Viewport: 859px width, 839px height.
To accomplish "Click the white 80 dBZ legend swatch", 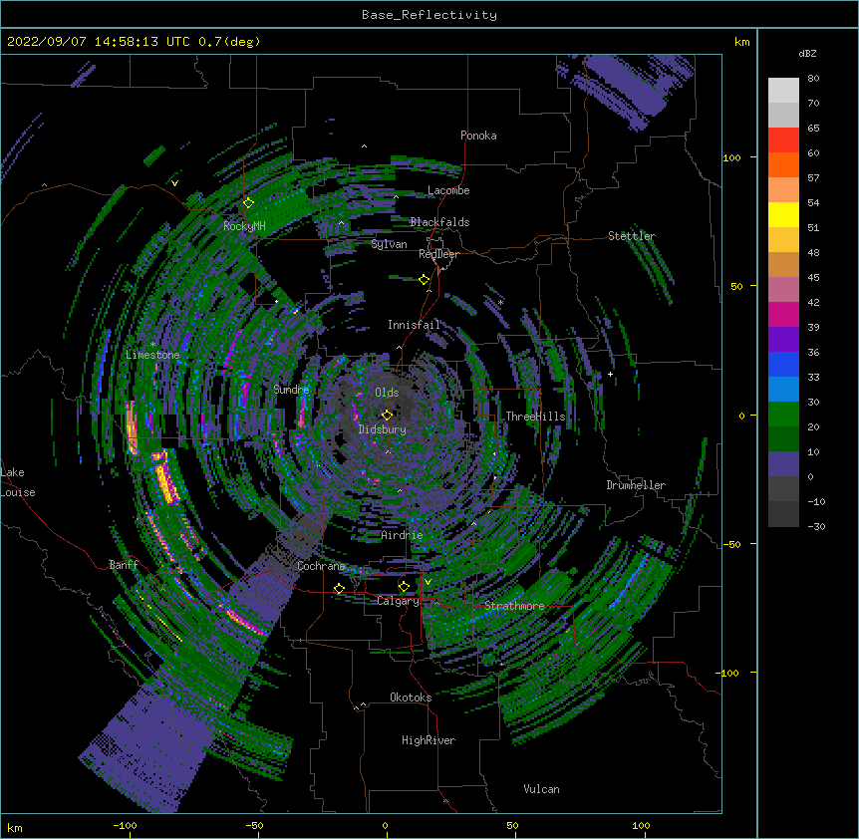I will click(783, 91).
